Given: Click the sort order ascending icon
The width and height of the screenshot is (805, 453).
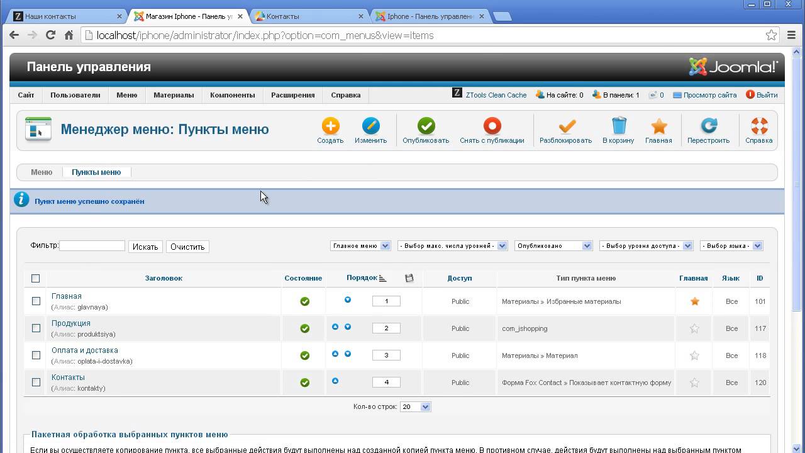Looking at the screenshot, I should [383, 278].
